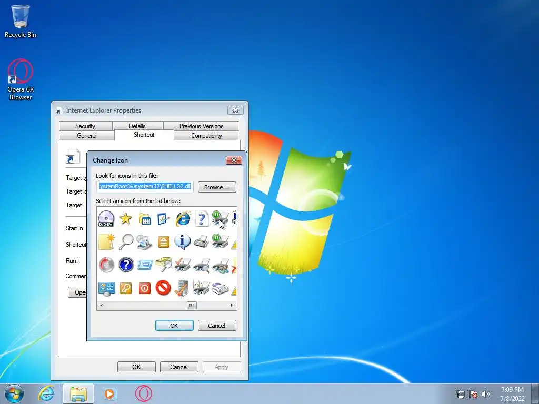
Task: Click right arrow of icon list scrollbar
Action: click(232, 305)
